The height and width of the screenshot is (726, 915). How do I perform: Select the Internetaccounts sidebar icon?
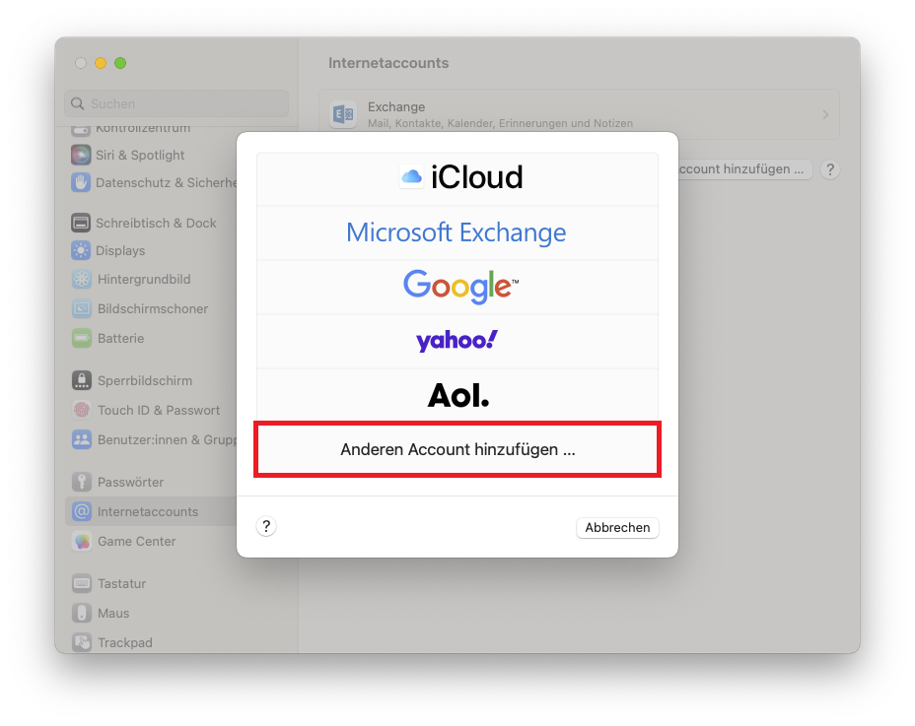tap(80, 511)
